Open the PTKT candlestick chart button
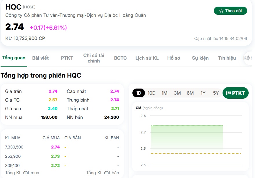The width and height of the screenshot is (255, 178). tap(235, 93)
